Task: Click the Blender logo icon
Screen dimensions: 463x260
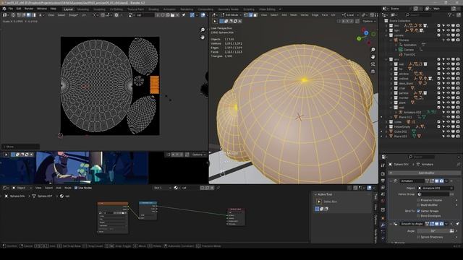Action: pyautogui.click(x=4, y=9)
